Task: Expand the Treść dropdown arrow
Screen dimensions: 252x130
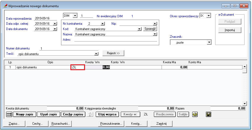Action: click(96, 54)
